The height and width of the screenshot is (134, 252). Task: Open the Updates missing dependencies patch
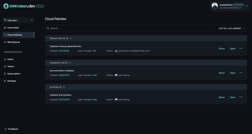(x=232, y=48)
